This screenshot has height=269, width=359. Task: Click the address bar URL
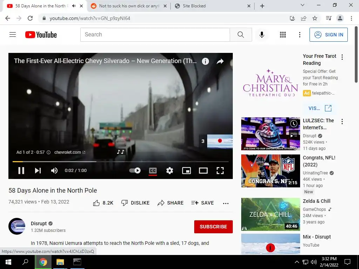pyautogui.click(x=90, y=18)
